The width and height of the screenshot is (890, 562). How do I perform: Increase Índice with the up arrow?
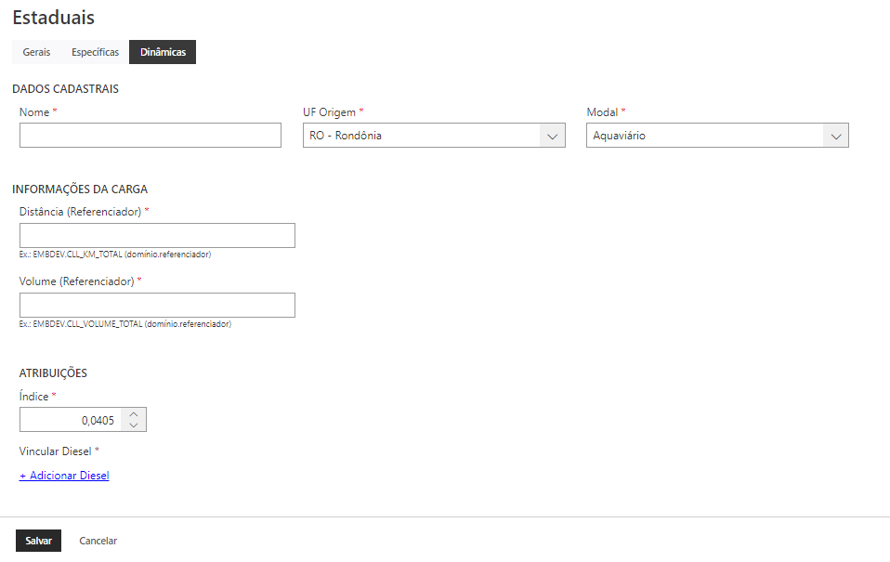(x=135, y=414)
